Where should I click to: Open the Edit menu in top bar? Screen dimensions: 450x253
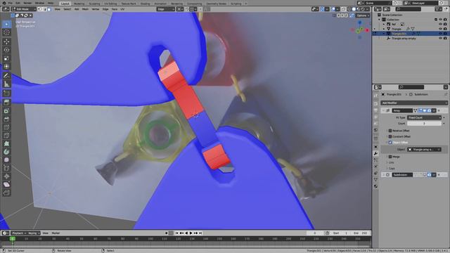pos(18,3)
